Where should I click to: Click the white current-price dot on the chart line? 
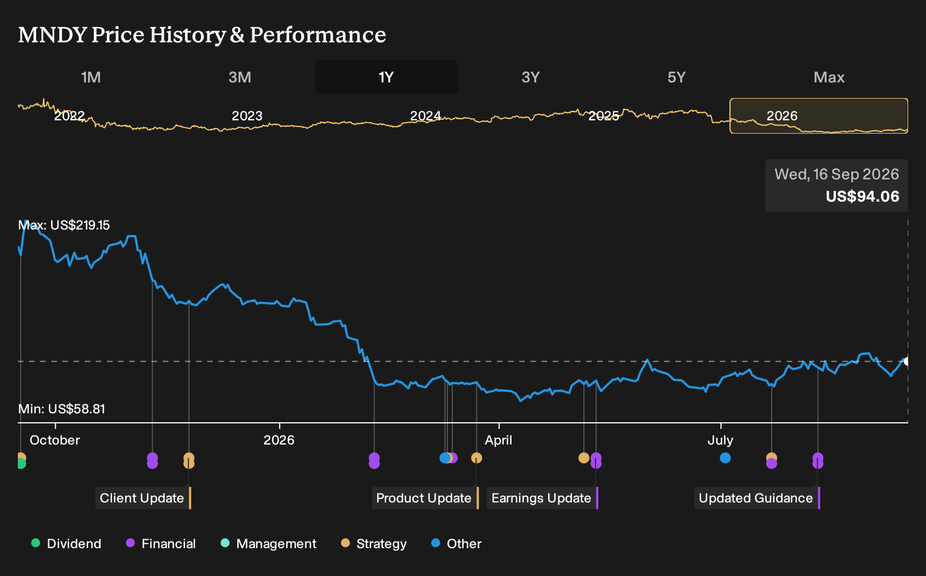pos(906,362)
